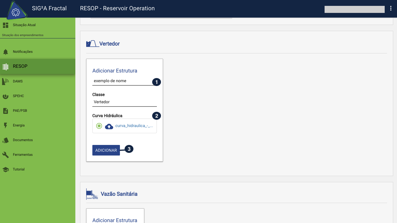Open the Classe Vertedor dropdown

tap(124, 102)
